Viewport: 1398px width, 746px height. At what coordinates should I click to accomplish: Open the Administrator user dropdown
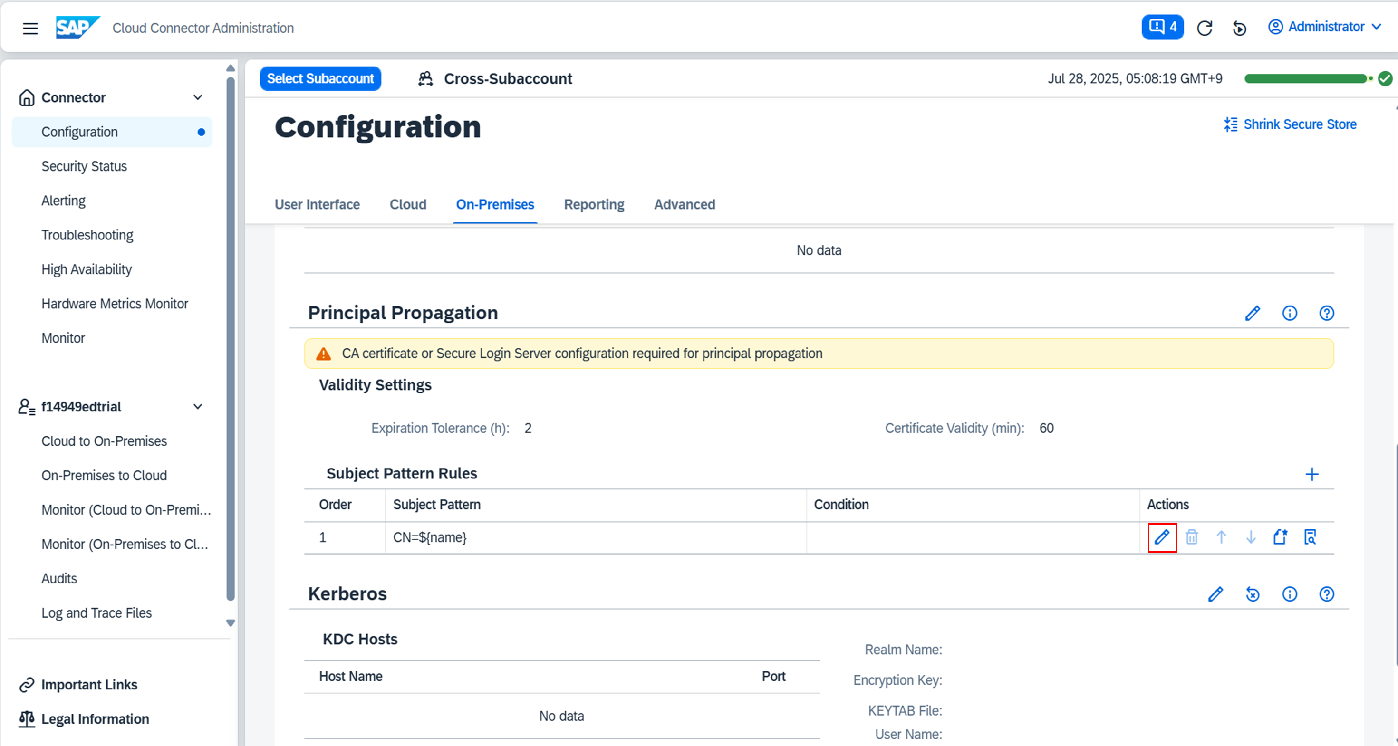coord(1325,27)
